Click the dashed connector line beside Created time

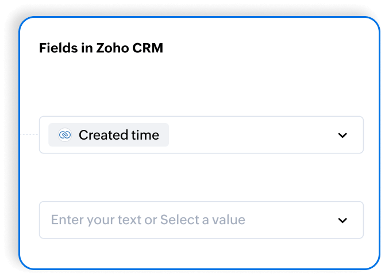click(30, 135)
